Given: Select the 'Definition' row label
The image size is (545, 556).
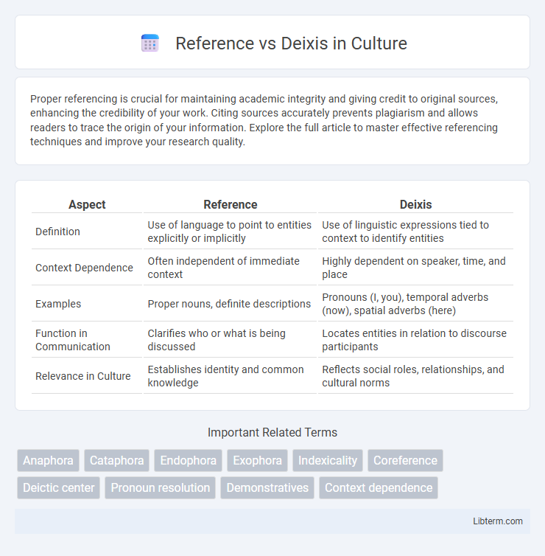Looking at the screenshot, I should click(57, 232).
